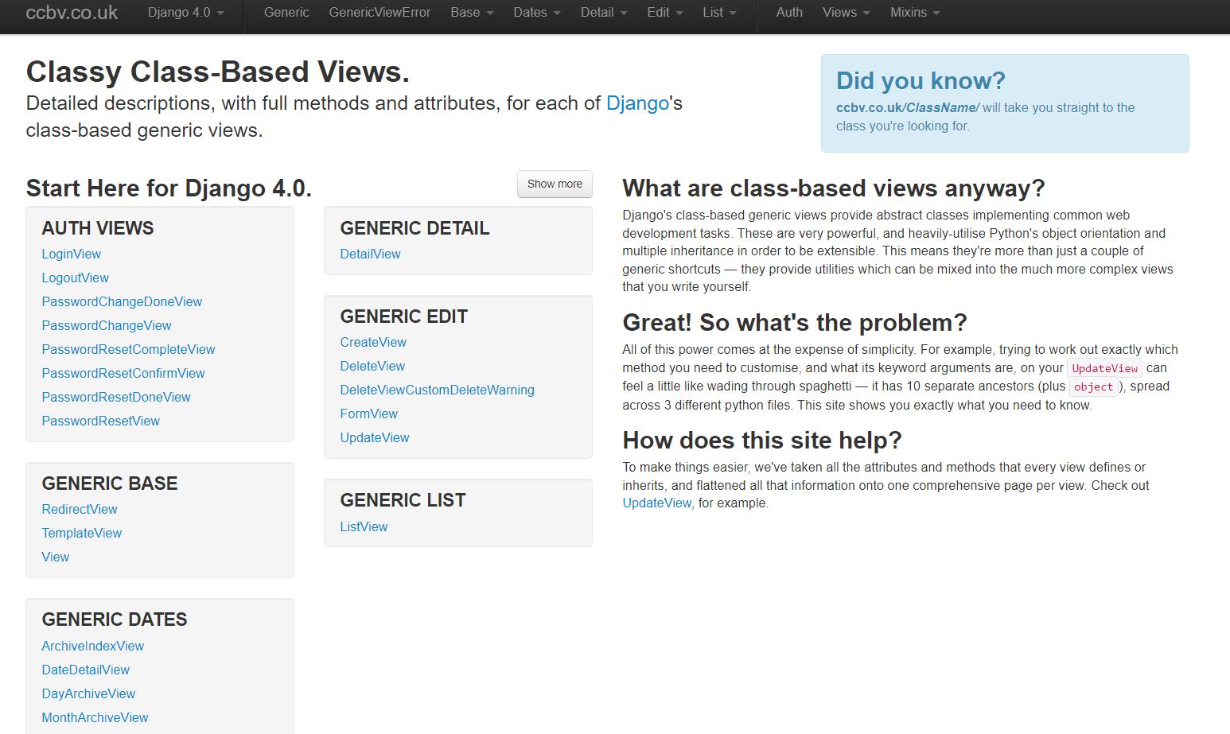The height and width of the screenshot is (734, 1230).
Task: Follow the PasswordResetConfirmView link
Action: point(123,373)
